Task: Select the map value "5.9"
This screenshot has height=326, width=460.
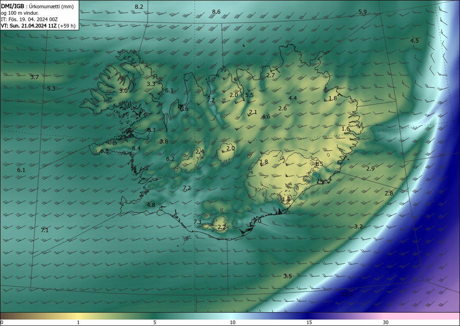Action: 362,12
